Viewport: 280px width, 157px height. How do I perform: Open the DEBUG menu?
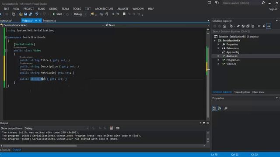tap(53, 9)
